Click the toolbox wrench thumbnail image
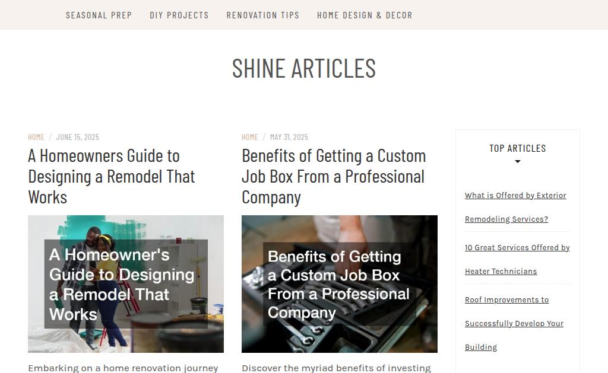Viewport: 608px width, 373px height. [x=339, y=284]
